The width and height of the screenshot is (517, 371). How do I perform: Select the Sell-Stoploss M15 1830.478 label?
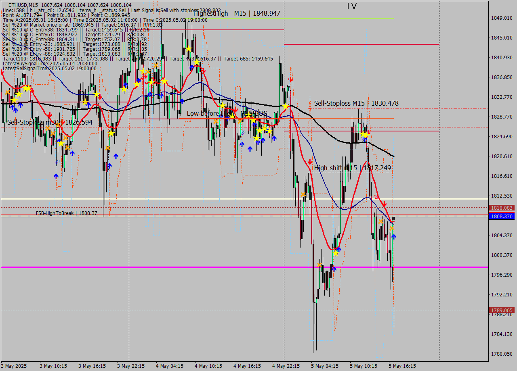pos(356,104)
